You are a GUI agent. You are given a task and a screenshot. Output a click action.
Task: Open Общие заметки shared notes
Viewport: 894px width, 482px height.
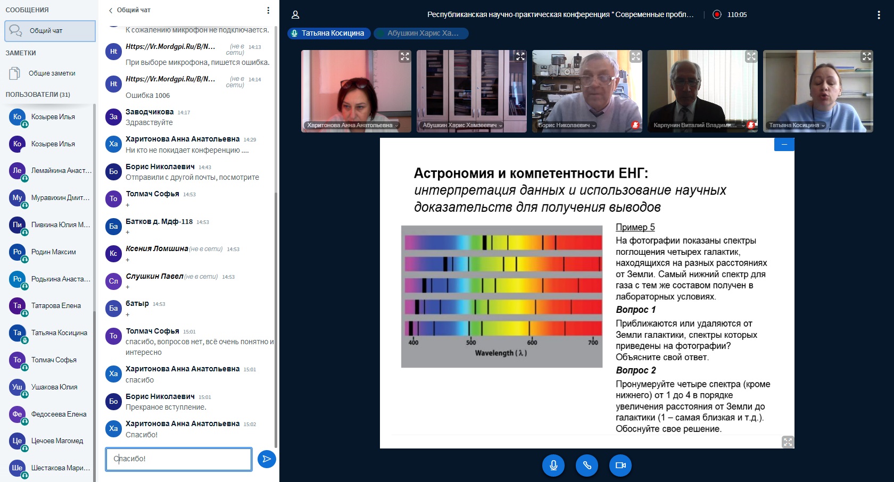[51, 73]
